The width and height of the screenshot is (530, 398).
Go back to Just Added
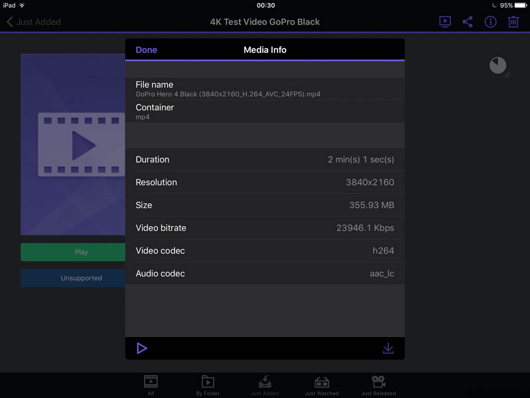pos(34,22)
